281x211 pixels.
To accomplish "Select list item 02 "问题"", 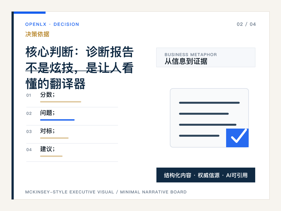I will click(72, 116).
